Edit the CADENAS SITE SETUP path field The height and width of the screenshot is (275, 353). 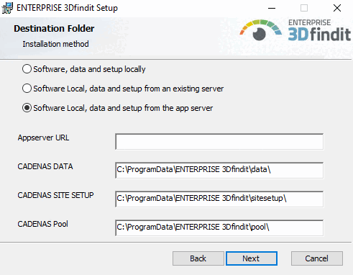pyautogui.click(x=219, y=199)
